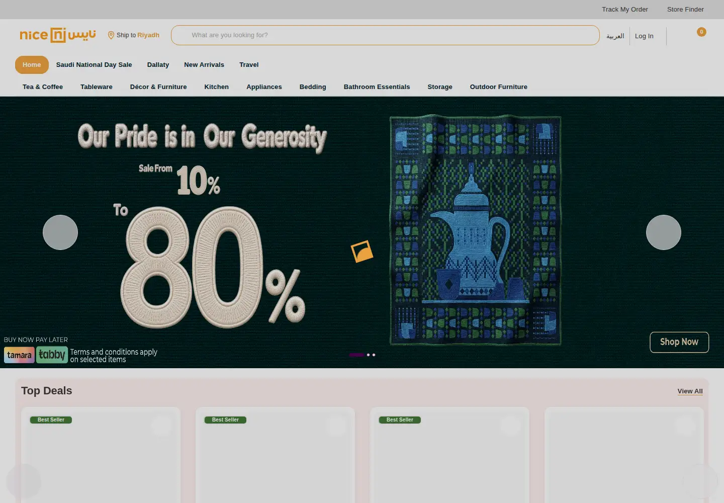Open Outdoor Furniture category
This screenshot has height=503, width=724.
[x=499, y=87]
